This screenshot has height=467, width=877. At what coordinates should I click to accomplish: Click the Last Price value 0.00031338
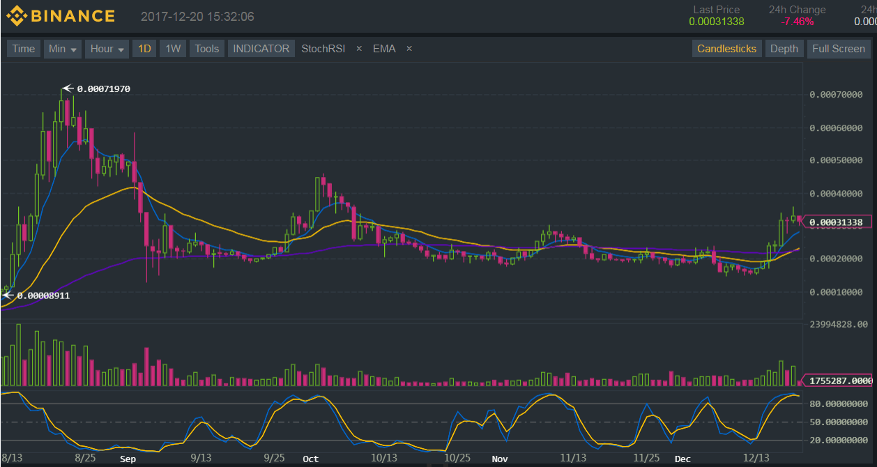tap(717, 22)
